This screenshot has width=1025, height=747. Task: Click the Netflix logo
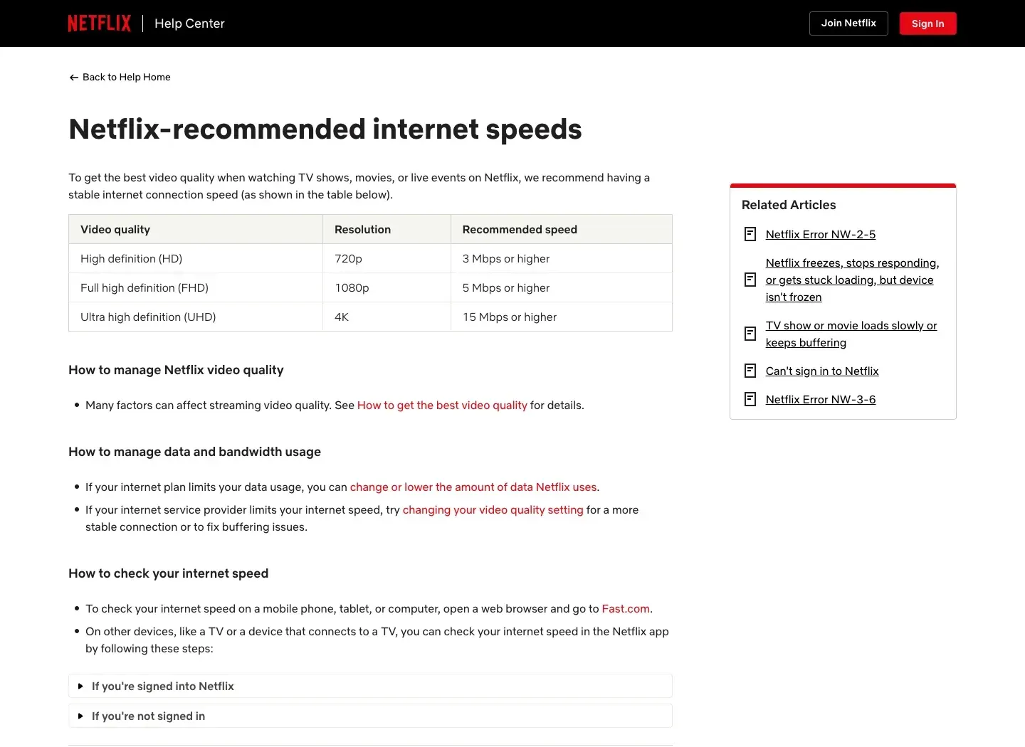(100, 23)
